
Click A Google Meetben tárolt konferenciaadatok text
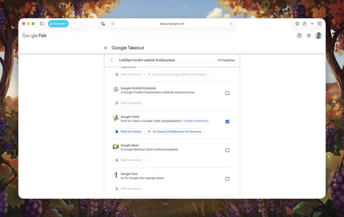click(149, 149)
